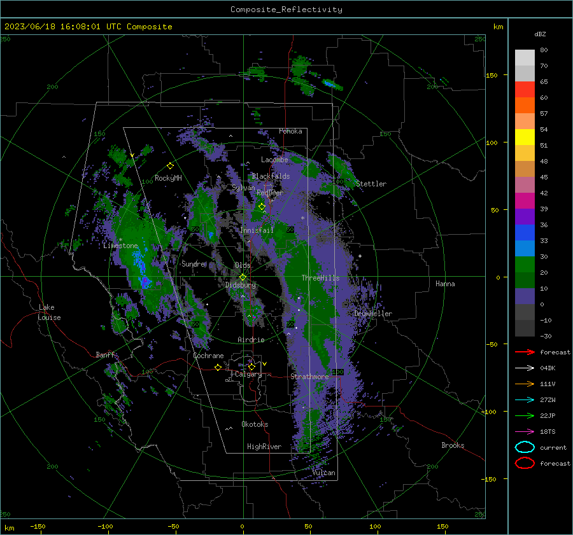
Task: Click the Okotoks town label
Action: [255, 424]
